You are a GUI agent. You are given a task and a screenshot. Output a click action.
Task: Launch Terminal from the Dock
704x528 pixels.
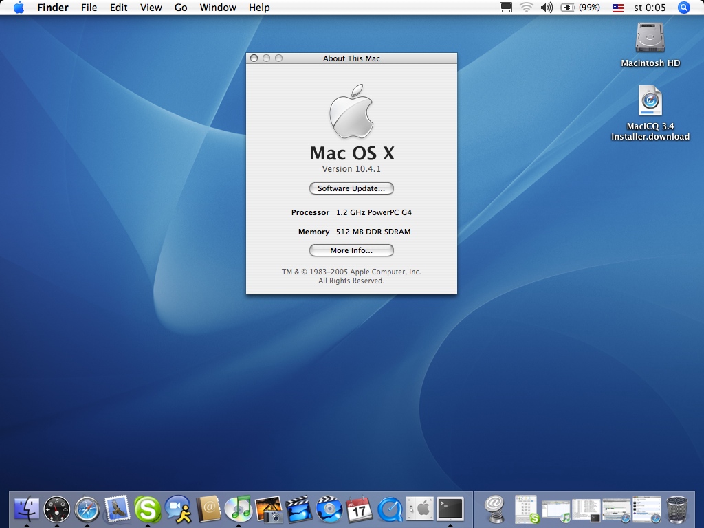pyautogui.click(x=450, y=509)
